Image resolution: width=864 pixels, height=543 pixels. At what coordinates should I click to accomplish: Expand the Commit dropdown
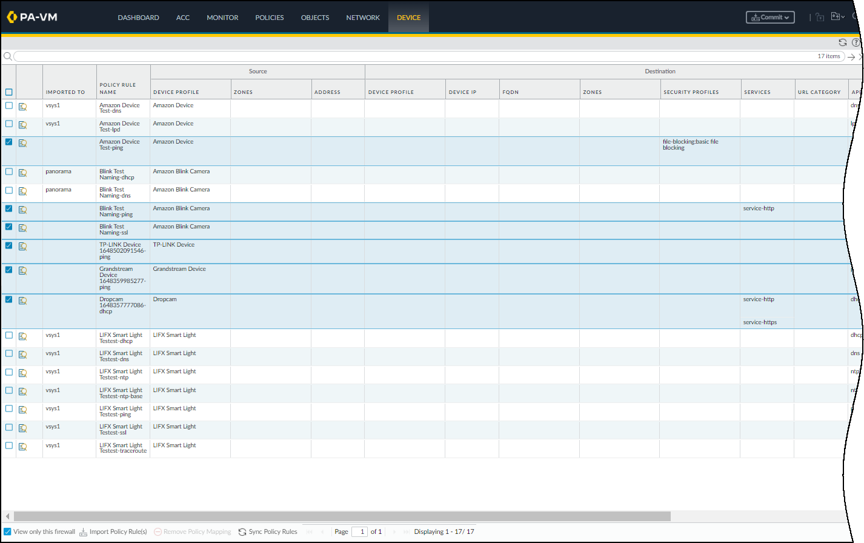[x=770, y=18]
